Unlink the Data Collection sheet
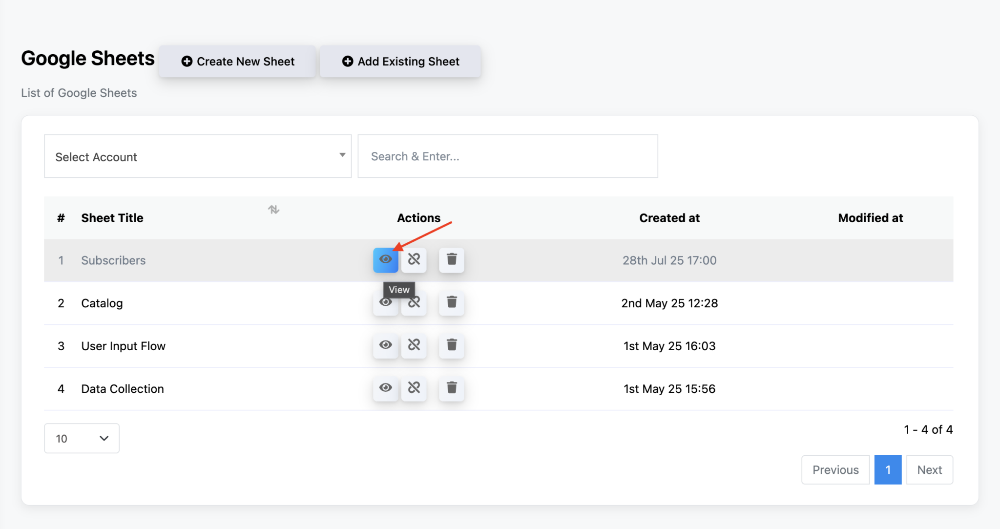The height and width of the screenshot is (529, 1000). 414,388
